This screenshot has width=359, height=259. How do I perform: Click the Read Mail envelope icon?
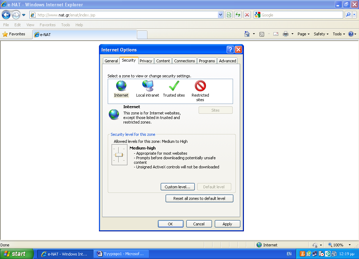coord(276,34)
